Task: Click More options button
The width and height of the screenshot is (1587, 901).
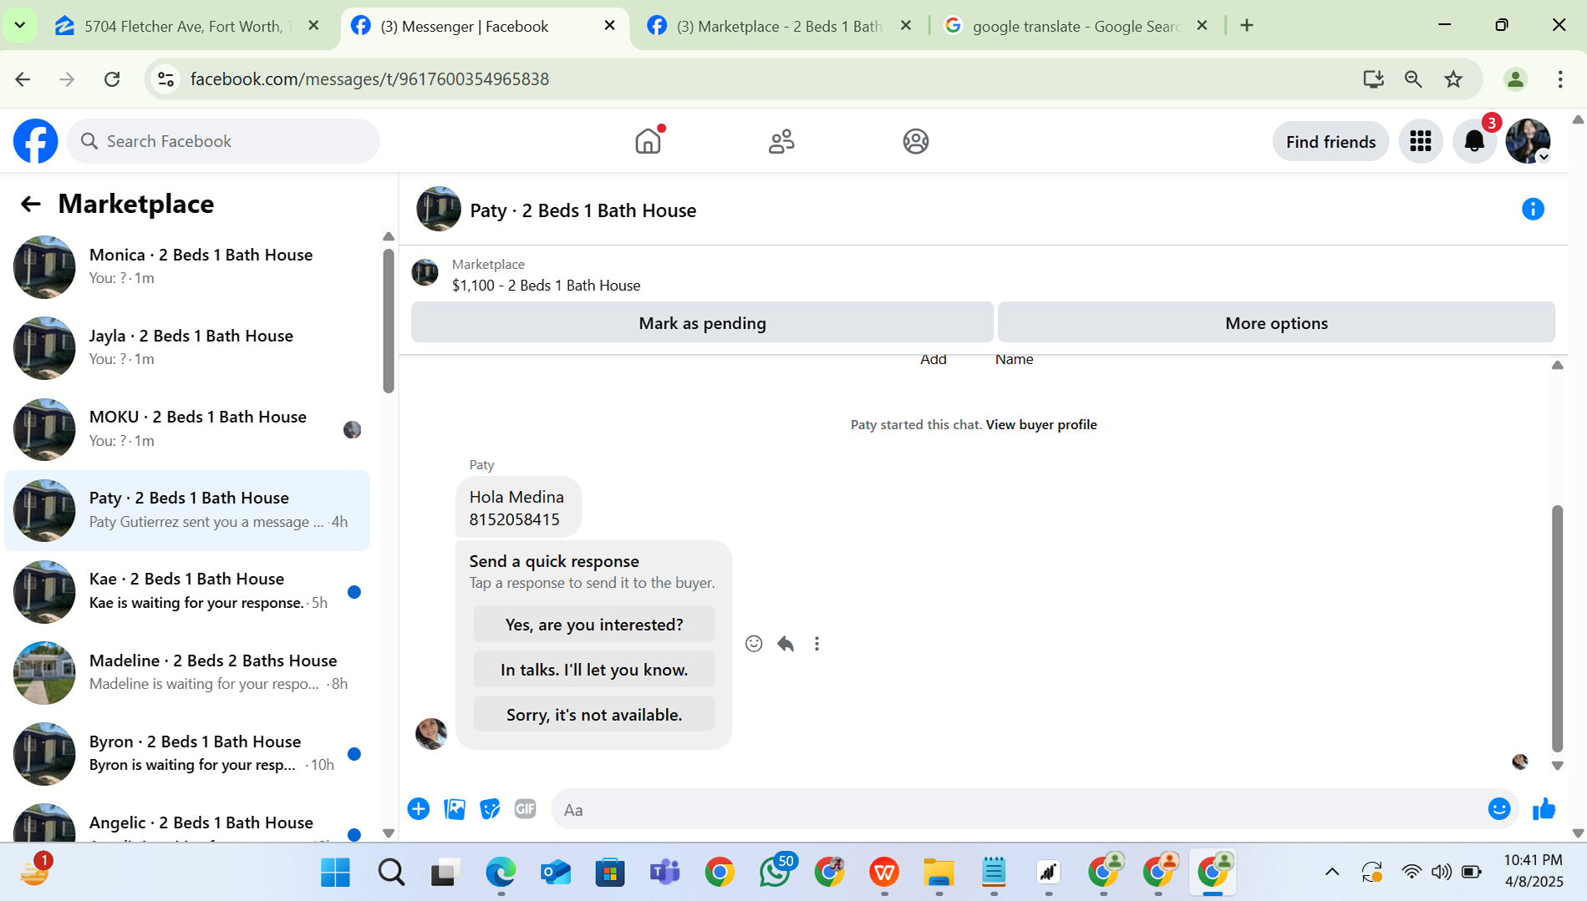Action: pos(1276,322)
